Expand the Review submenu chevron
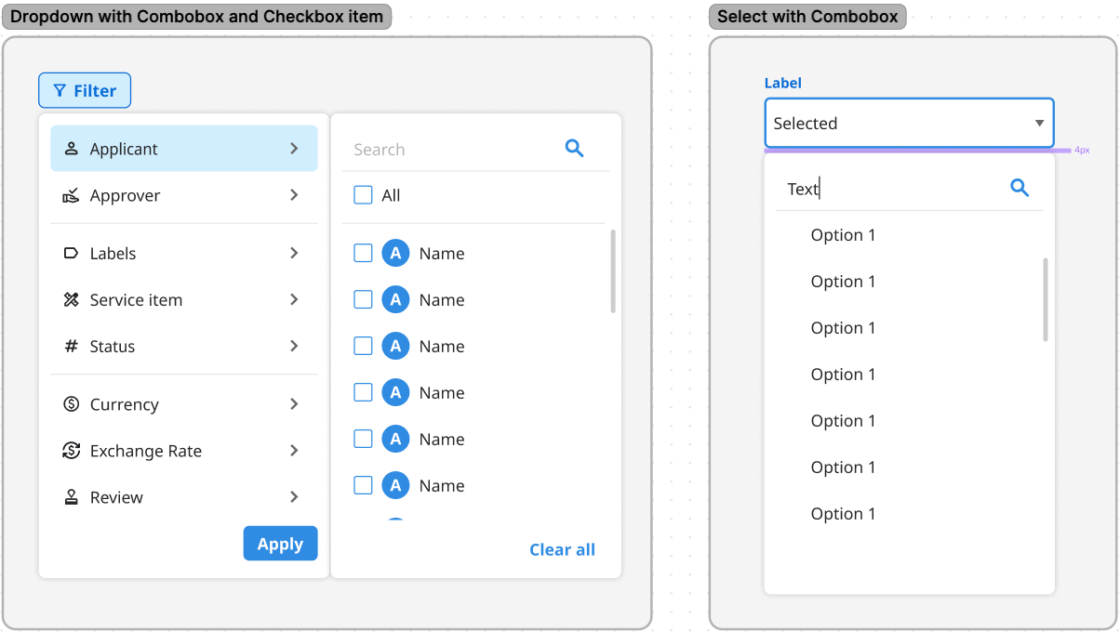Viewport: 1120px width, 632px height. pos(294,497)
